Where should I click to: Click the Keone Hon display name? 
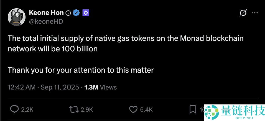[x=46, y=13]
